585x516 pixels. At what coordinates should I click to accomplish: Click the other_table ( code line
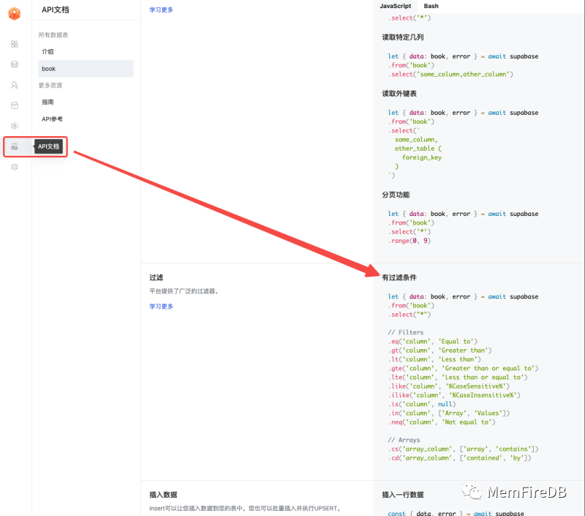[418, 149]
